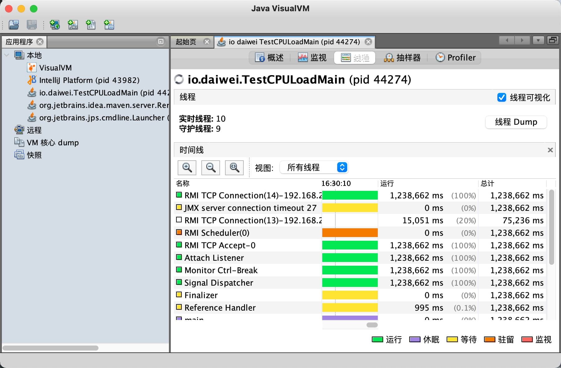Zoom out on the timeline
Viewport: 561px width, 368px height.
pyautogui.click(x=211, y=168)
